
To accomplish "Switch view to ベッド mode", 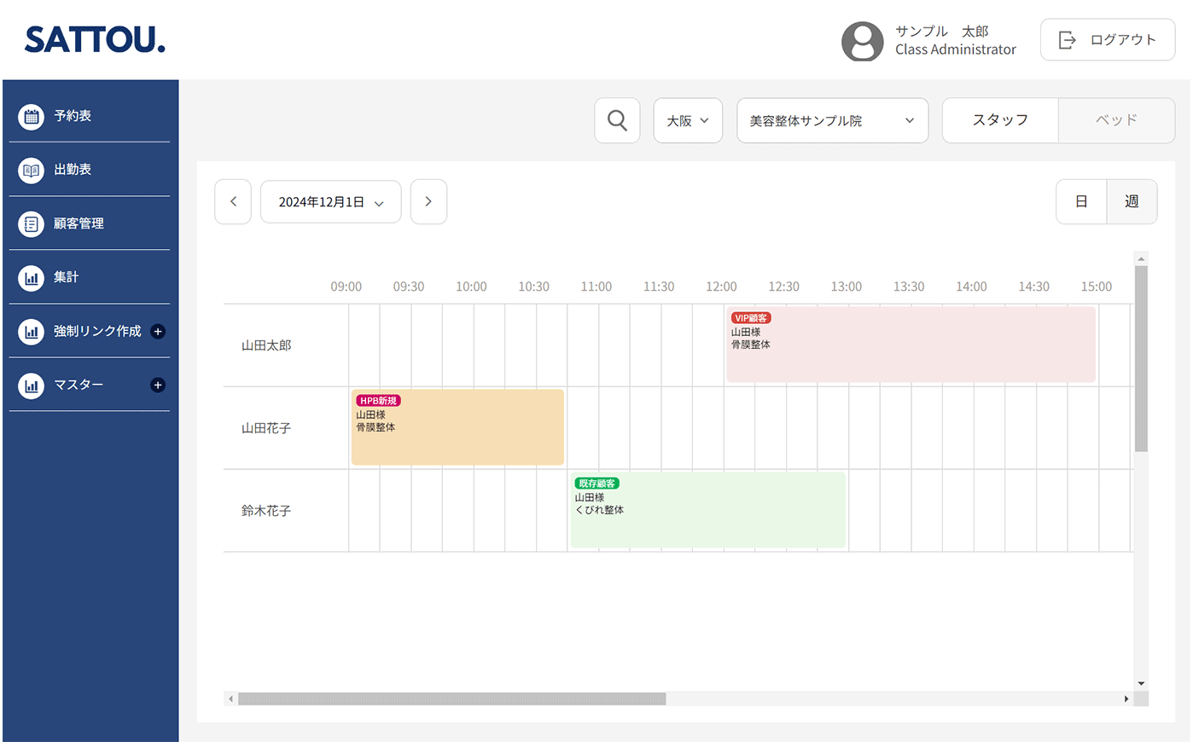I will 1116,120.
